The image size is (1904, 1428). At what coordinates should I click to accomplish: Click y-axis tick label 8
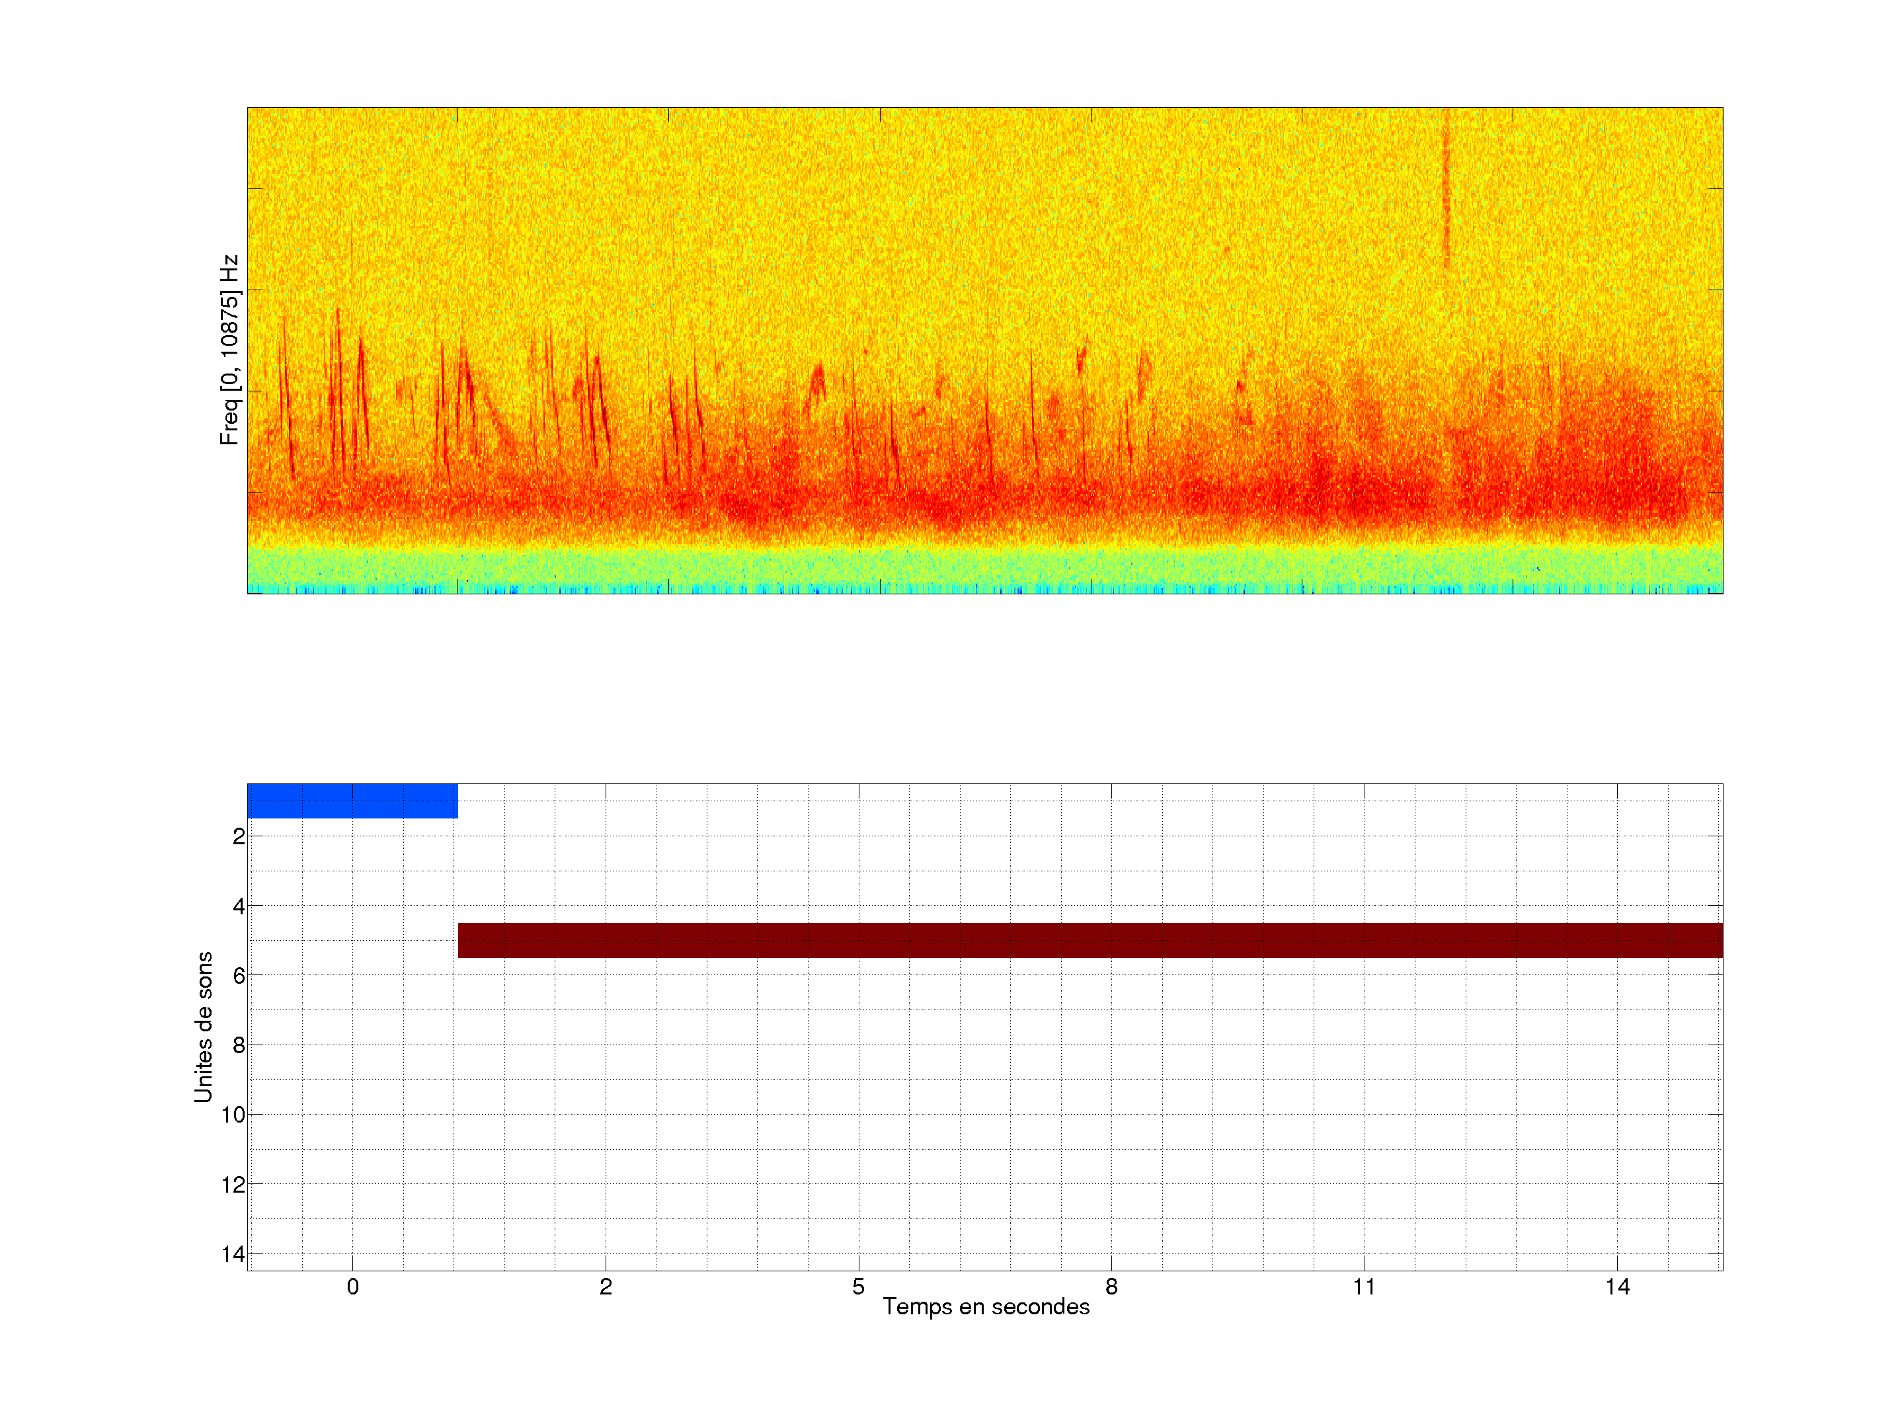pos(239,1046)
